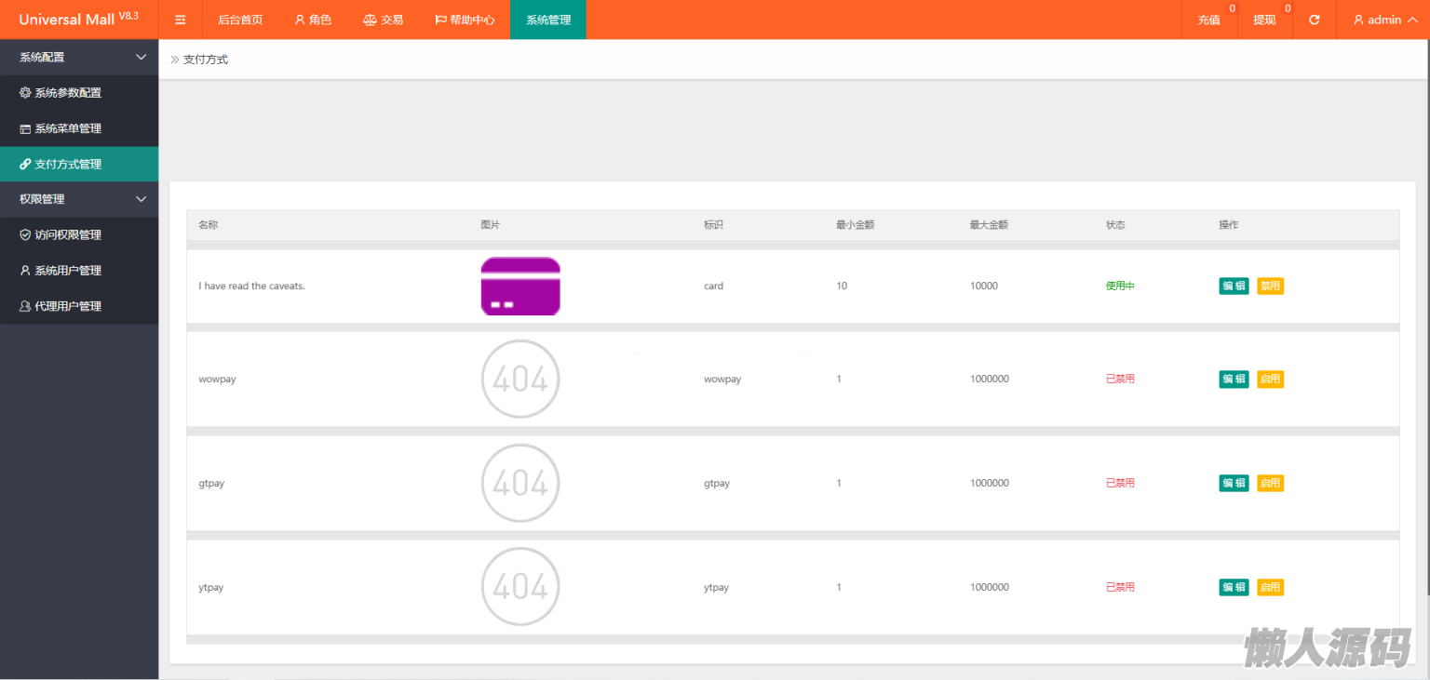Edit the ytpay payment method
This screenshot has width=1430, height=680.
coord(1234,587)
